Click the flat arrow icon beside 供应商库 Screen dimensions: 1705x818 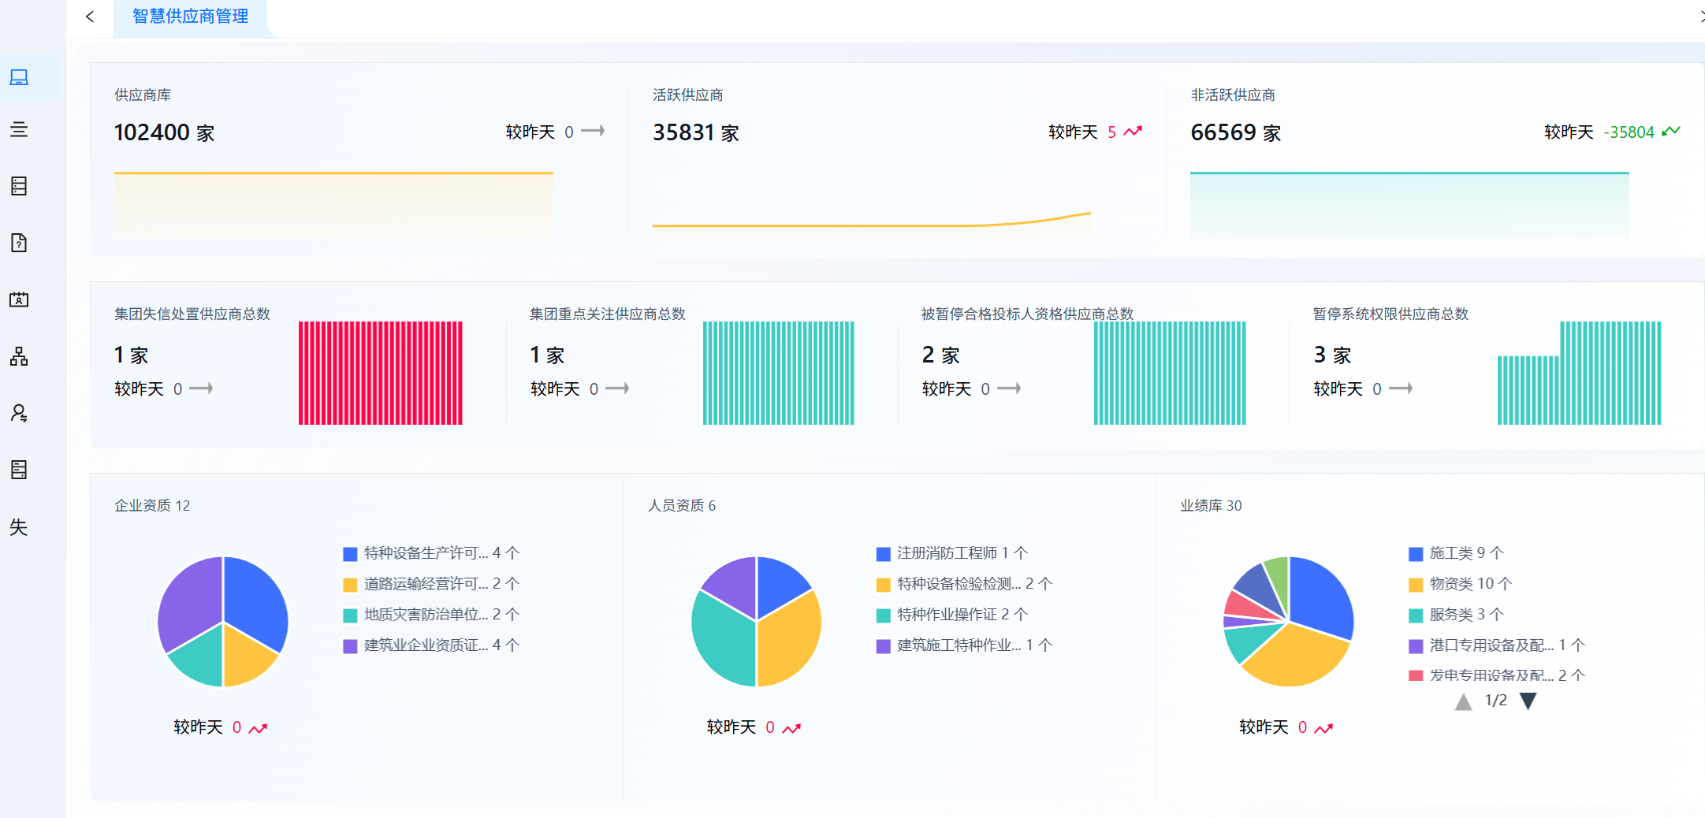click(593, 131)
